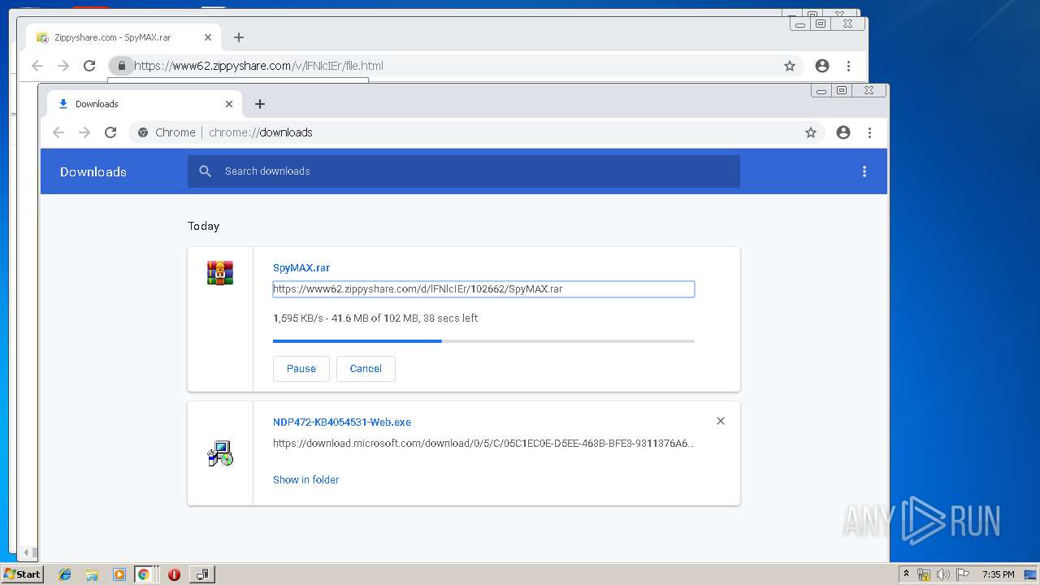Select the Downloads tab
This screenshot has width=1040, height=585.
[145, 104]
